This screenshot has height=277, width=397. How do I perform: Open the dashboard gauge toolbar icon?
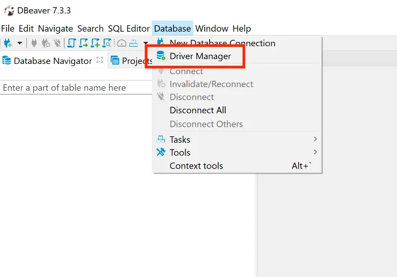click(x=122, y=43)
